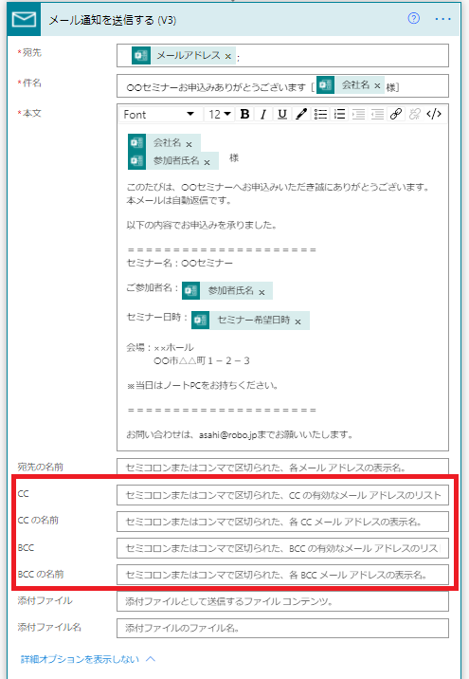Click the 添付ファイル名 input field

click(x=282, y=628)
